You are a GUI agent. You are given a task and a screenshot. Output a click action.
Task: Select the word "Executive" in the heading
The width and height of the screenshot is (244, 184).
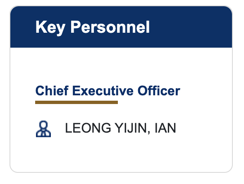tap(103, 91)
